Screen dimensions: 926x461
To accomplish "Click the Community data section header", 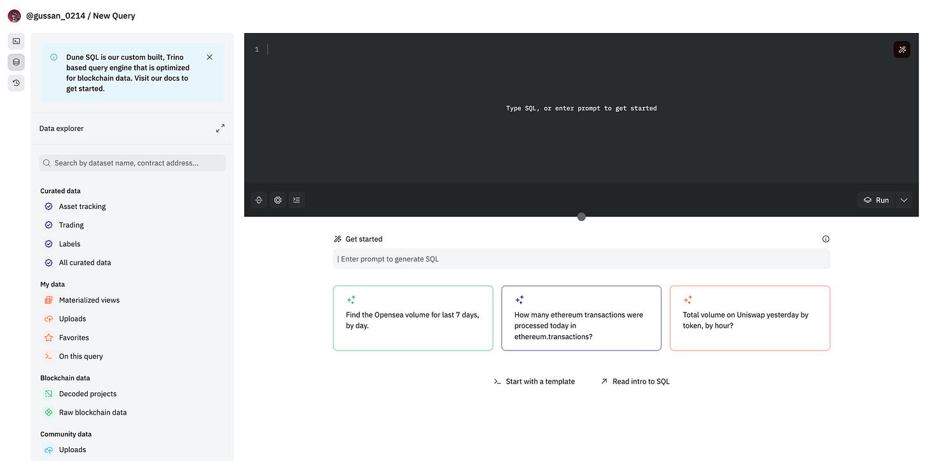I will 66,434.
